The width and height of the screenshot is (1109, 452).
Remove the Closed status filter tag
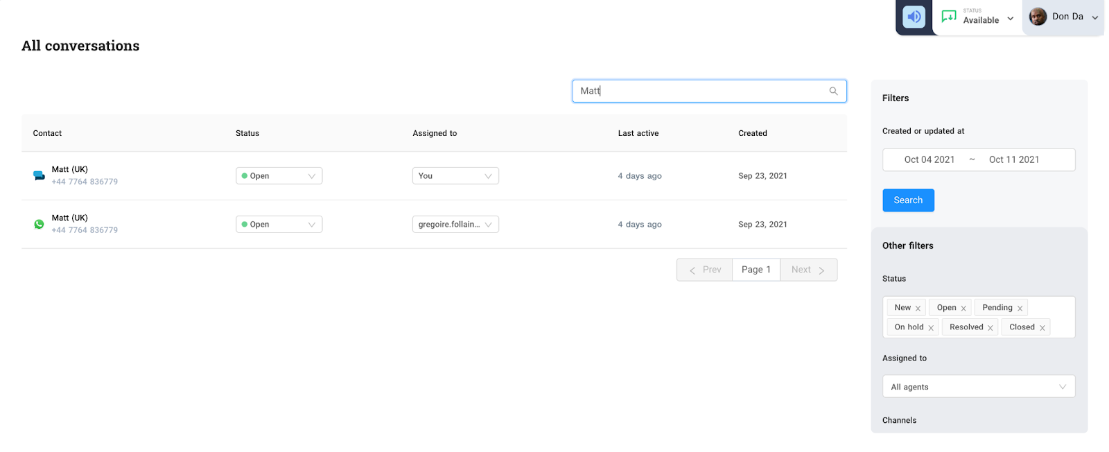[x=1042, y=328]
